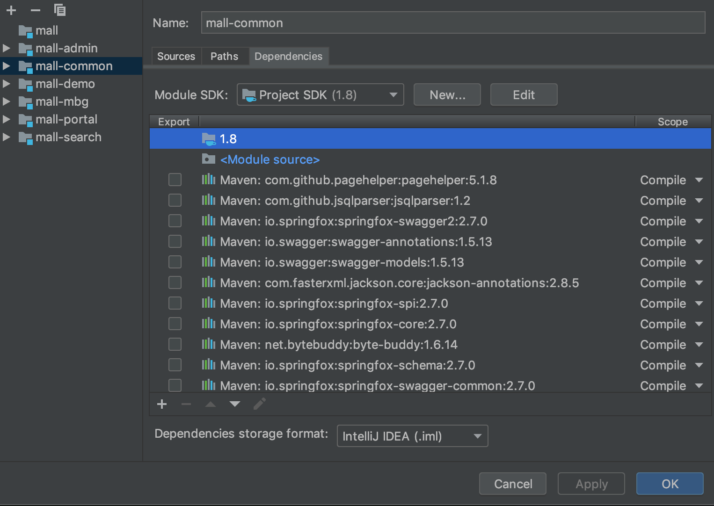This screenshot has height=506, width=714.
Task: Expand the mall-admin module tree node
Action: pyautogui.click(x=7, y=48)
